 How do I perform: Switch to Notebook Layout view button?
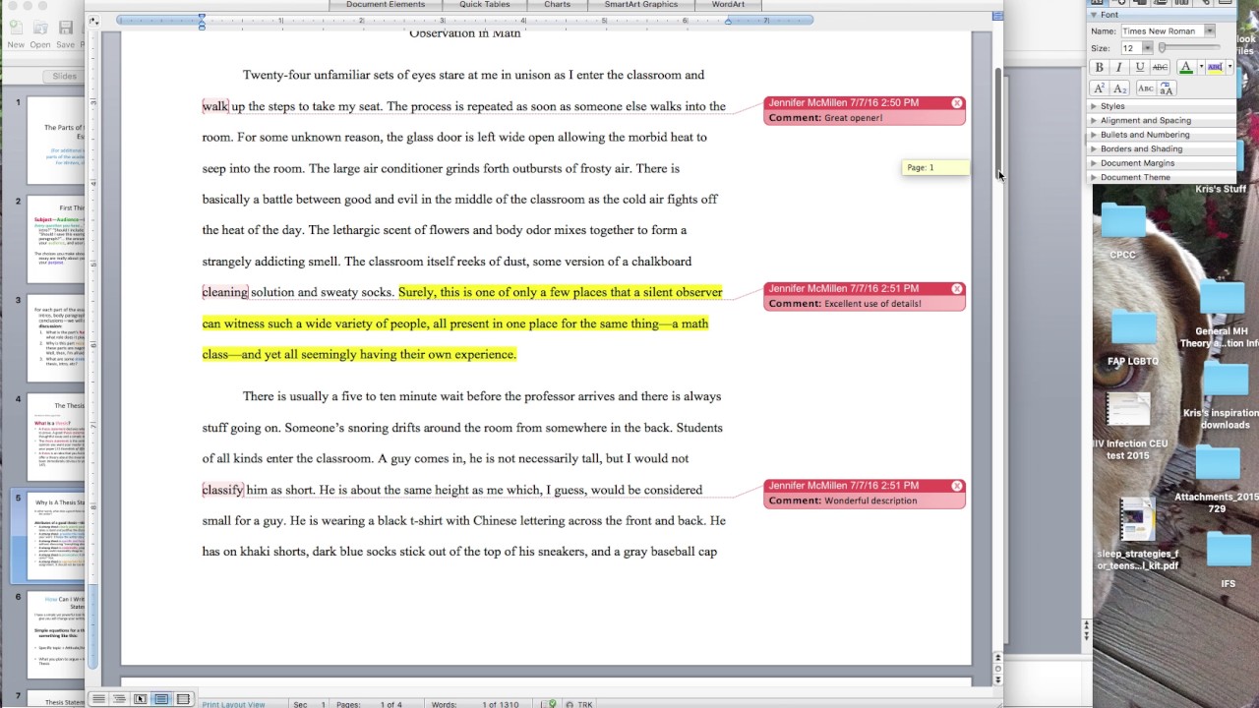[x=182, y=699]
